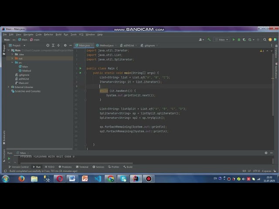Click the Windows Start button
The width and height of the screenshot is (279, 209).
point(6,179)
